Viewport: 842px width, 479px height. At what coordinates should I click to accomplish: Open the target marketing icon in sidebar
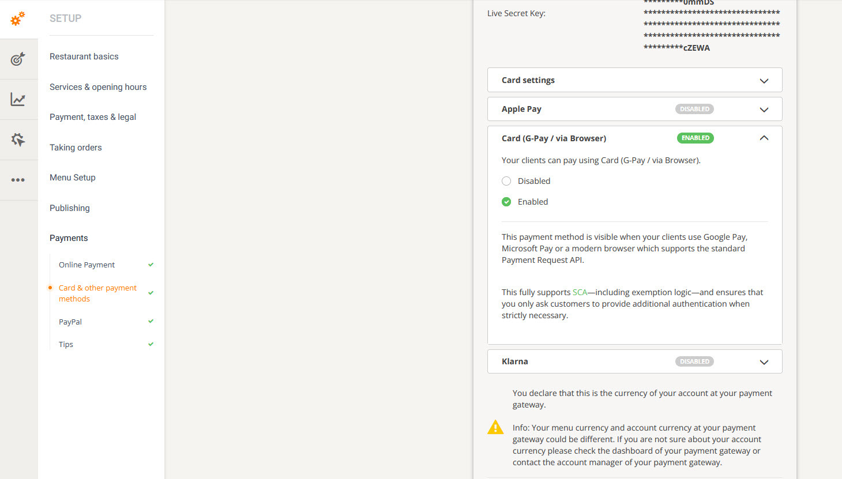coord(18,59)
